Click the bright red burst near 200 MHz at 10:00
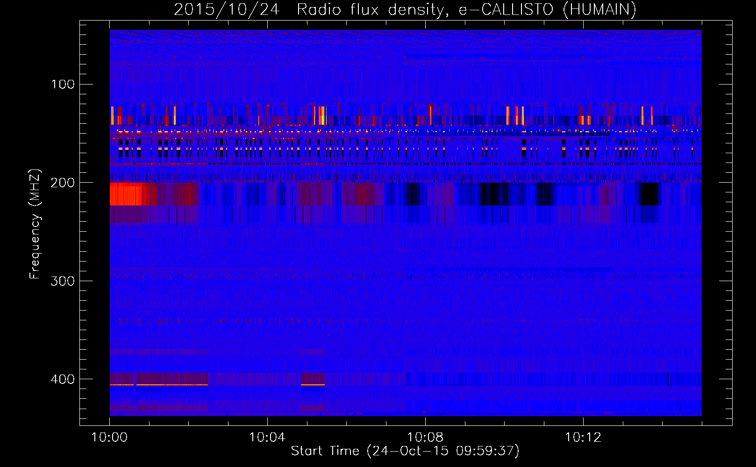This screenshot has height=467, width=756. click(x=129, y=194)
